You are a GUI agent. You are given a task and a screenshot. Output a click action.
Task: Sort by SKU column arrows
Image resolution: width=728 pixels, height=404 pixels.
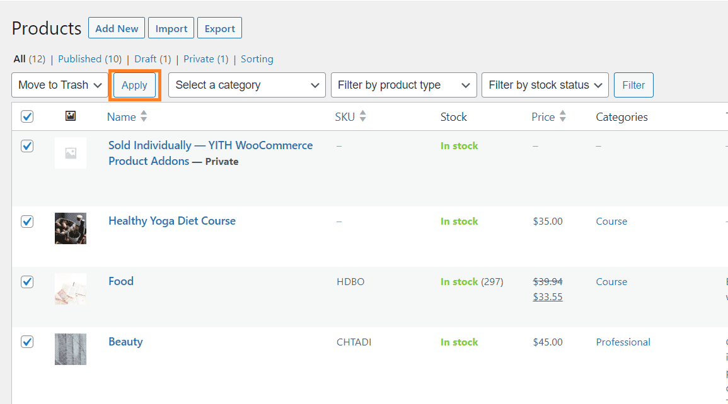coord(362,116)
